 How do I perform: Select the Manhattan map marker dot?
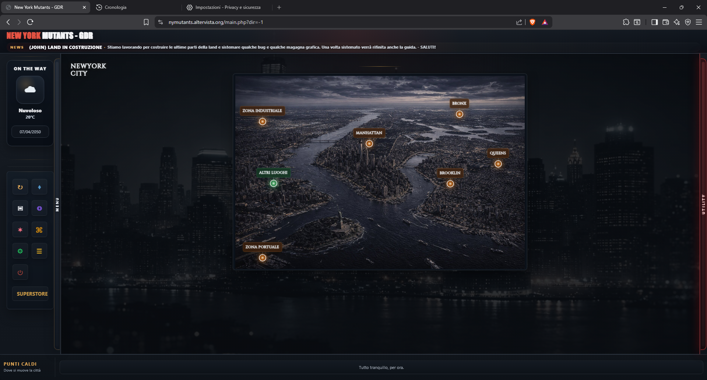coord(369,144)
